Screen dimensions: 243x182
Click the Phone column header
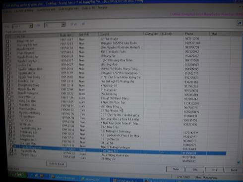click(x=196, y=34)
